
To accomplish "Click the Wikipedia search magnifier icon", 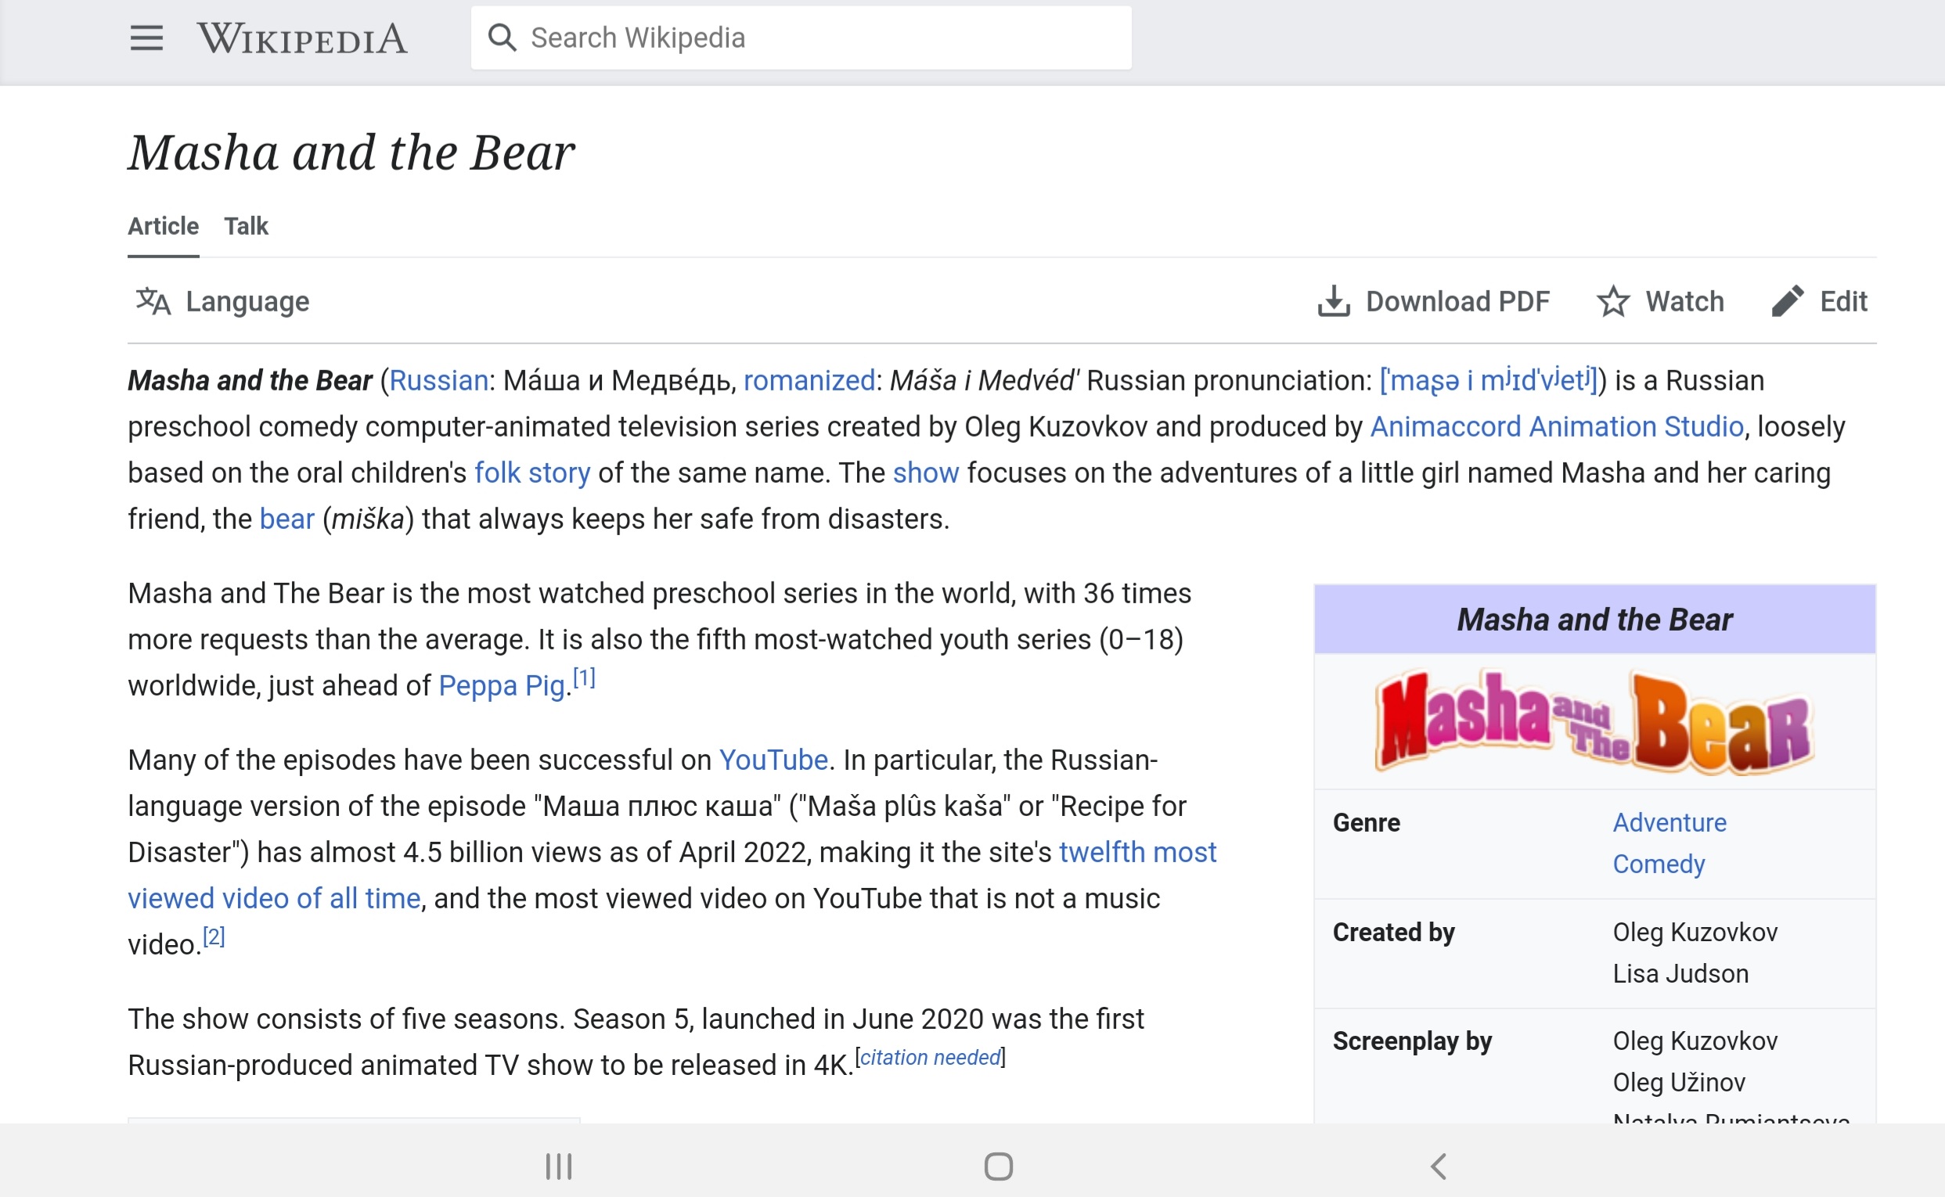I will [x=502, y=38].
